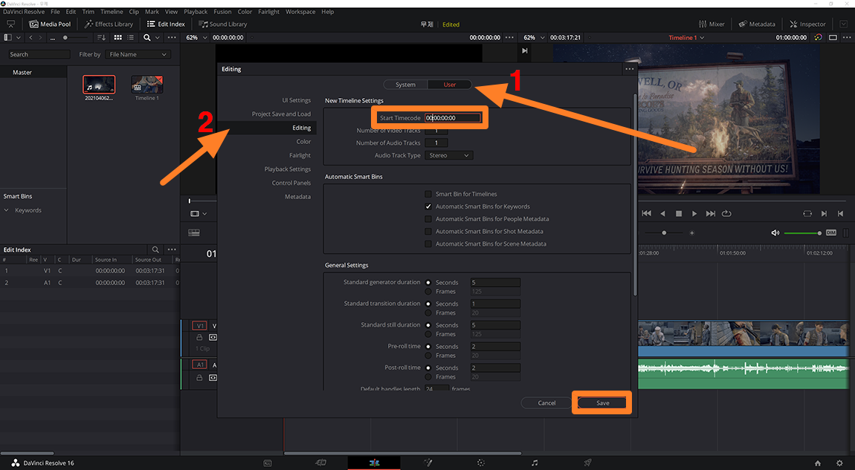The height and width of the screenshot is (470, 855).
Task: Open the Effects Library panel
Action: coord(109,24)
